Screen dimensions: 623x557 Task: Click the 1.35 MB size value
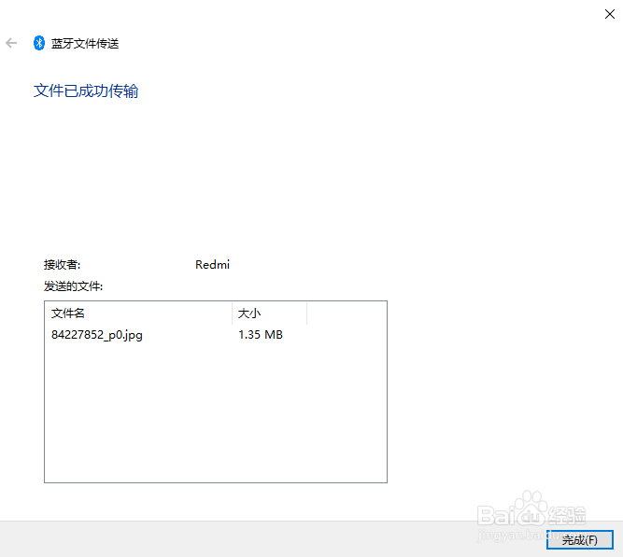[x=261, y=335]
